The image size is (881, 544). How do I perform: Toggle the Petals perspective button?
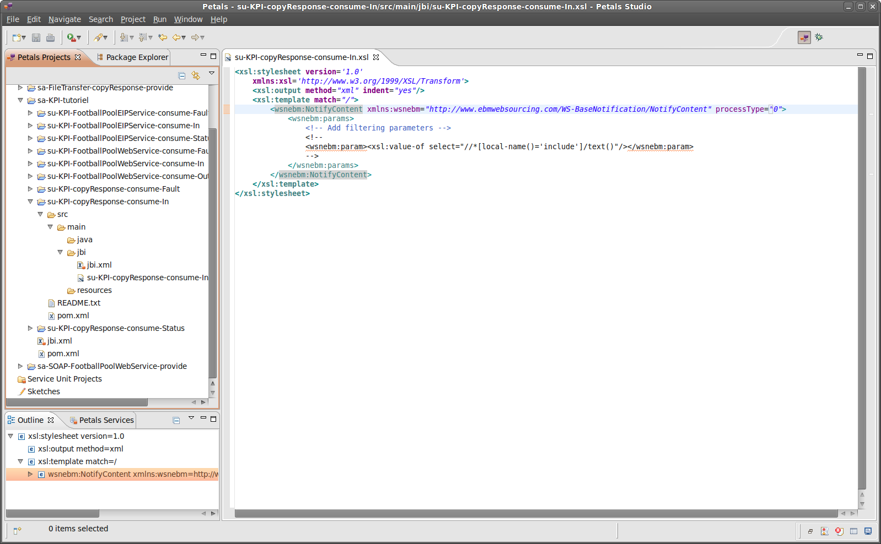[804, 37]
